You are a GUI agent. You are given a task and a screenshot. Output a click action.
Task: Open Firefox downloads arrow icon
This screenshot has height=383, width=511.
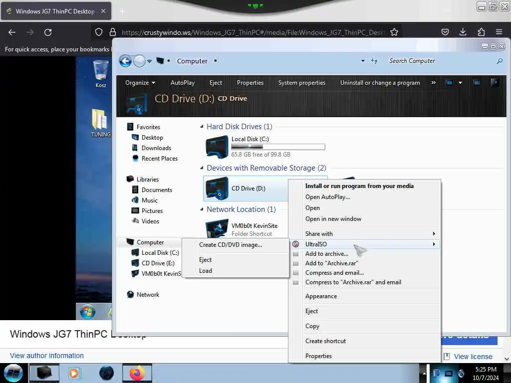463,32
